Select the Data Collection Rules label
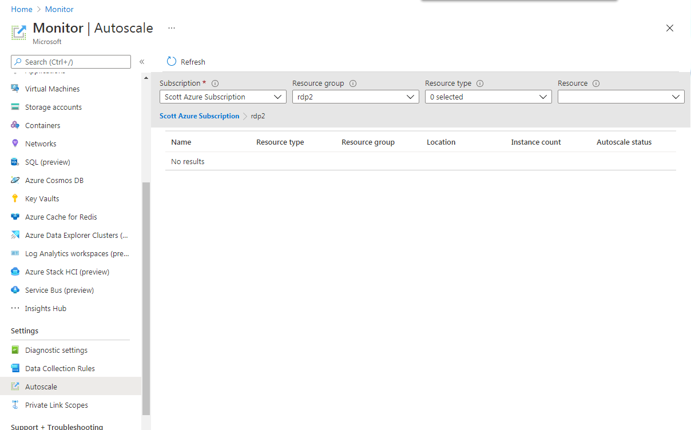The image size is (691, 430). [x=60, y=368]
